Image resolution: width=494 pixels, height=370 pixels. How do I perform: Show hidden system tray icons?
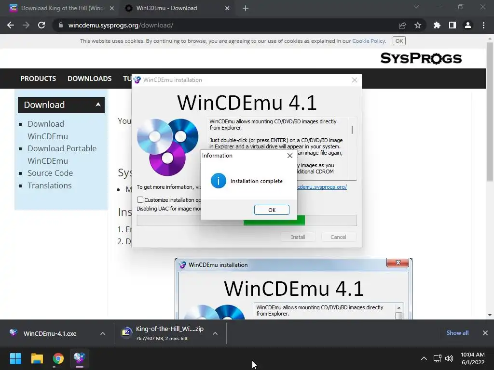pyautogui.click(x=424, y=358)
